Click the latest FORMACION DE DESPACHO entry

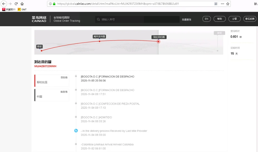click(x=107, y=77)
